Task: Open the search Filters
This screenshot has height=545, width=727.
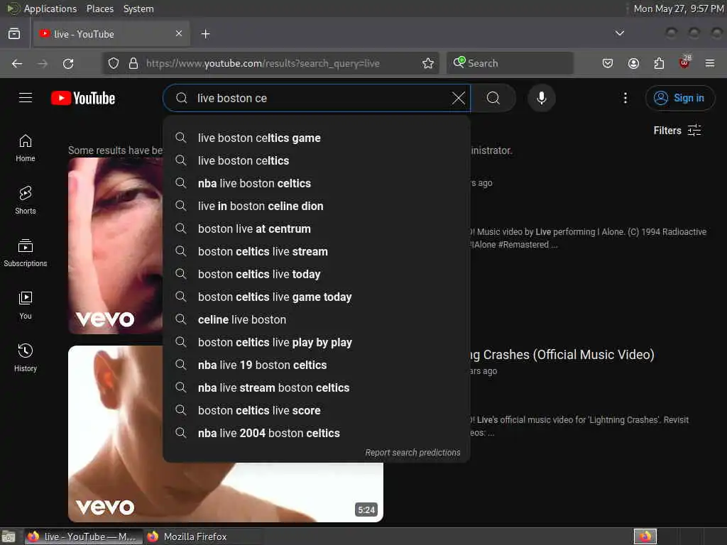Action: (x=677, y=131)
